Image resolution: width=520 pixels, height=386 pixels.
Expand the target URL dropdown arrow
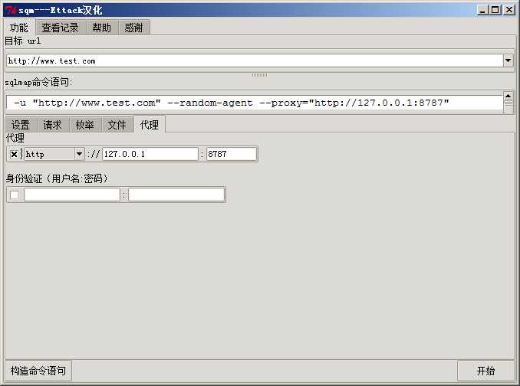click(508, 61)
